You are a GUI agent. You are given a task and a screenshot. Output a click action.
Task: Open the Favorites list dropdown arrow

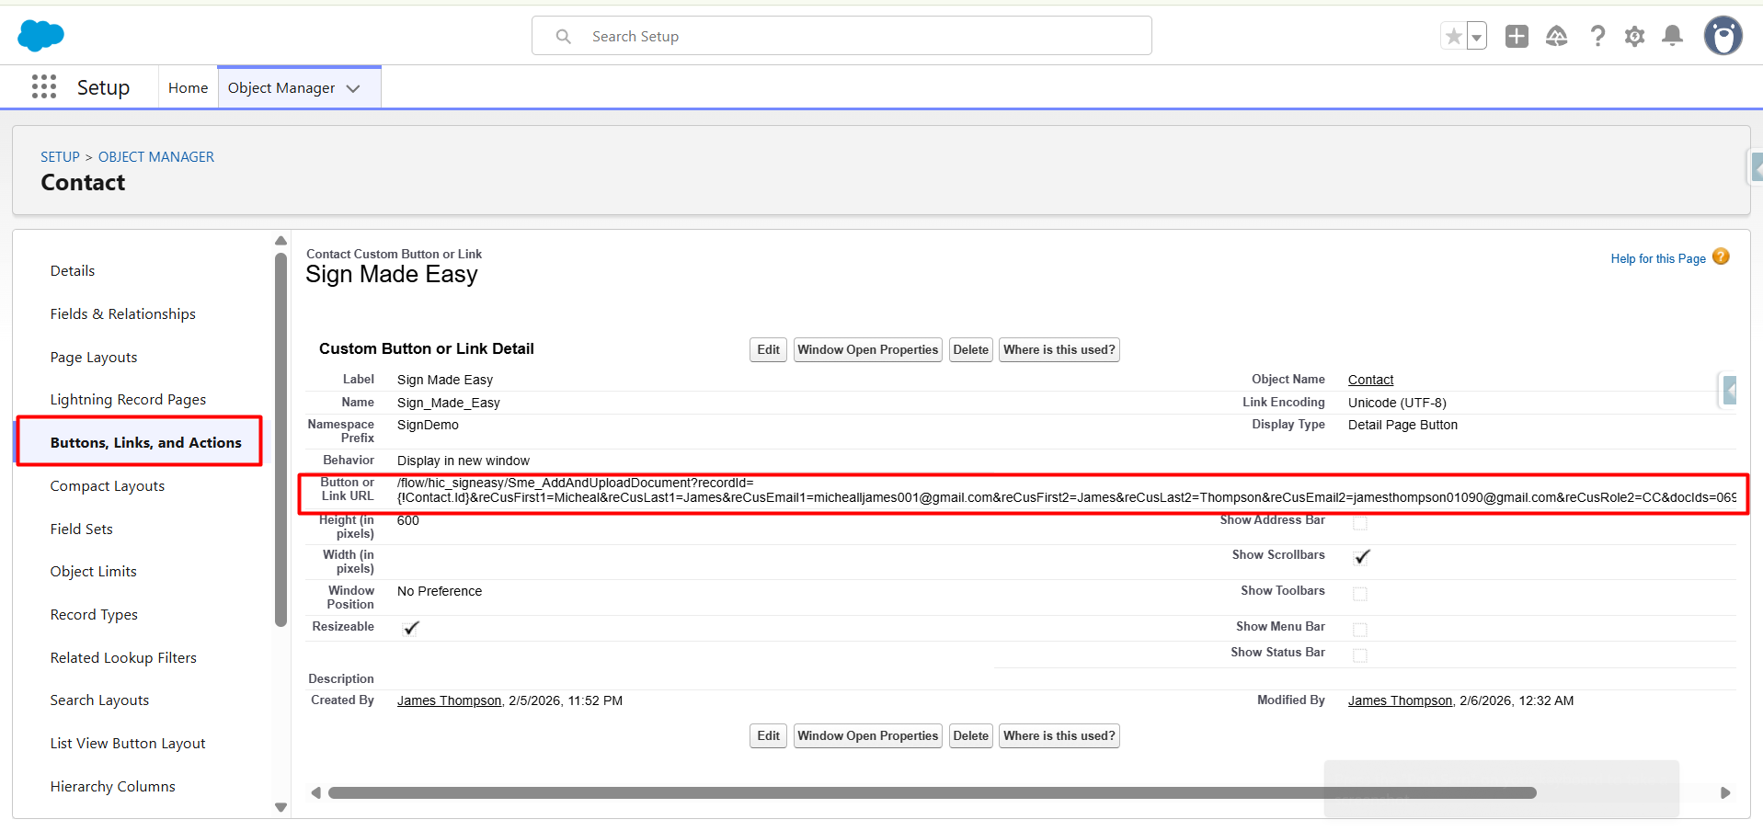(x=1477, y=36)
